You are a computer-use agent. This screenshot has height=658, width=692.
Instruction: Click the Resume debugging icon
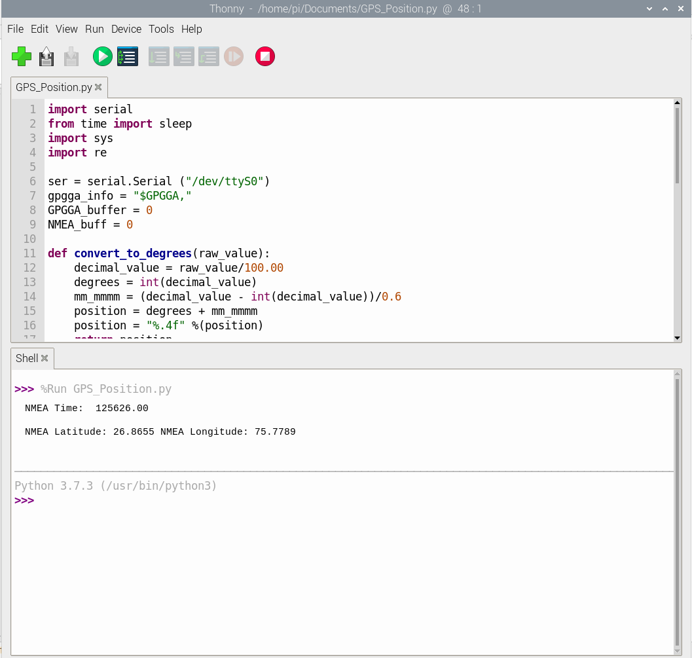234,56
